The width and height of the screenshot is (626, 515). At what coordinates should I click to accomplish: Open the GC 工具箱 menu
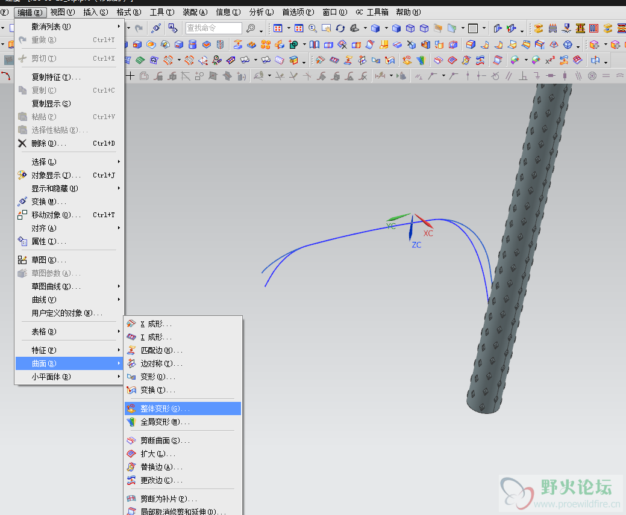click(372, 13)
